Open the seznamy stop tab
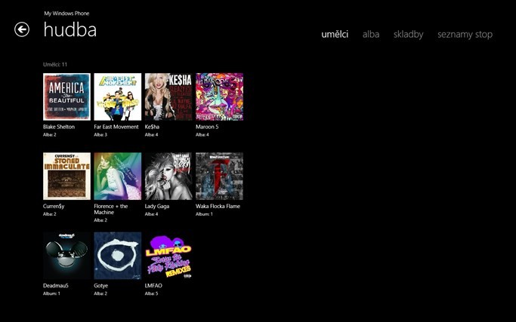516x322 pixels. pyautogui.click(x=465, y=35)
